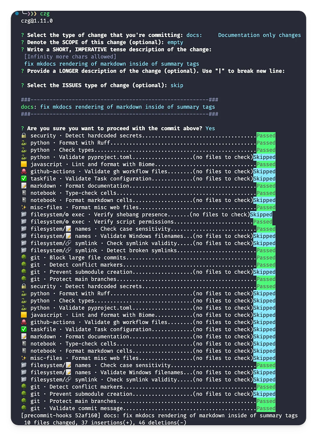
Task: Click the gear icon before exec on Verify script permissions row
Action: [67, 222]
